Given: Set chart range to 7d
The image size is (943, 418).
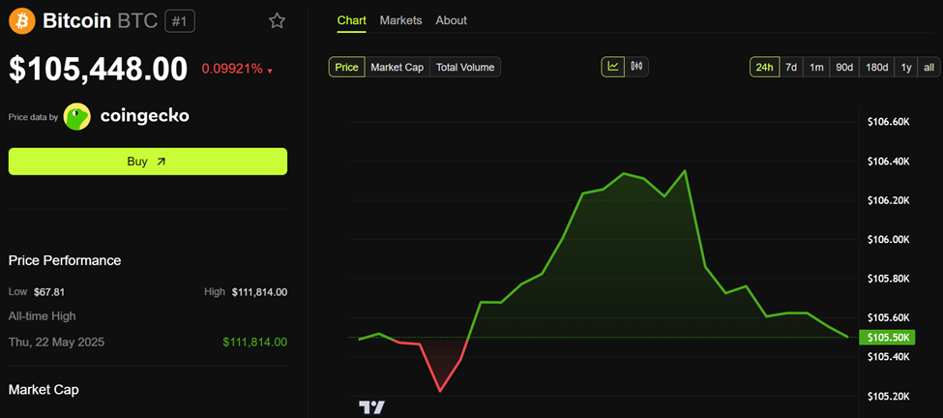Looking at the screenshot, I should pyautogui.click(x=791, y=67).
